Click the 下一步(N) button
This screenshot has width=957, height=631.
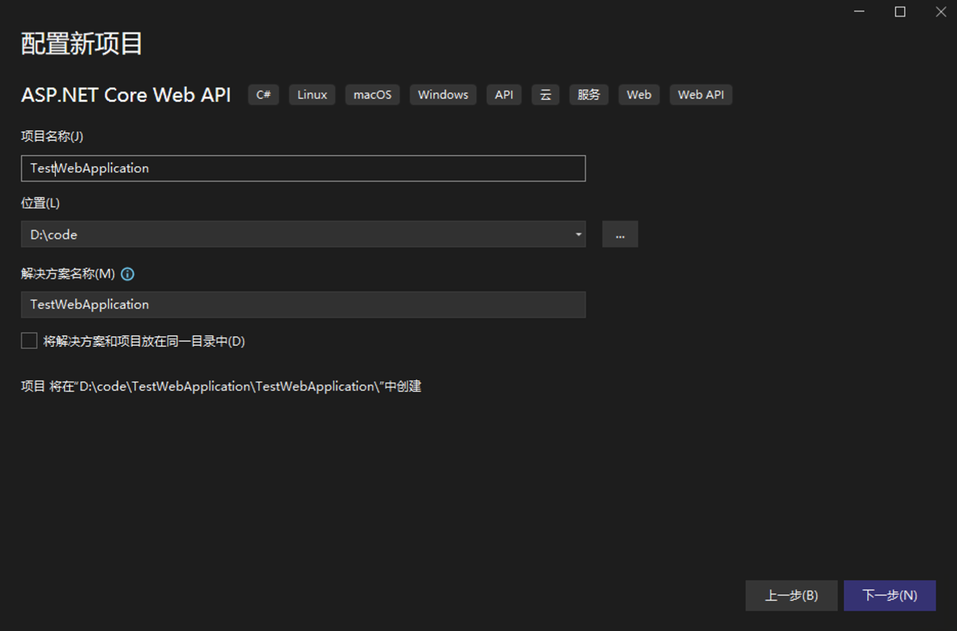tap(889, 595)
